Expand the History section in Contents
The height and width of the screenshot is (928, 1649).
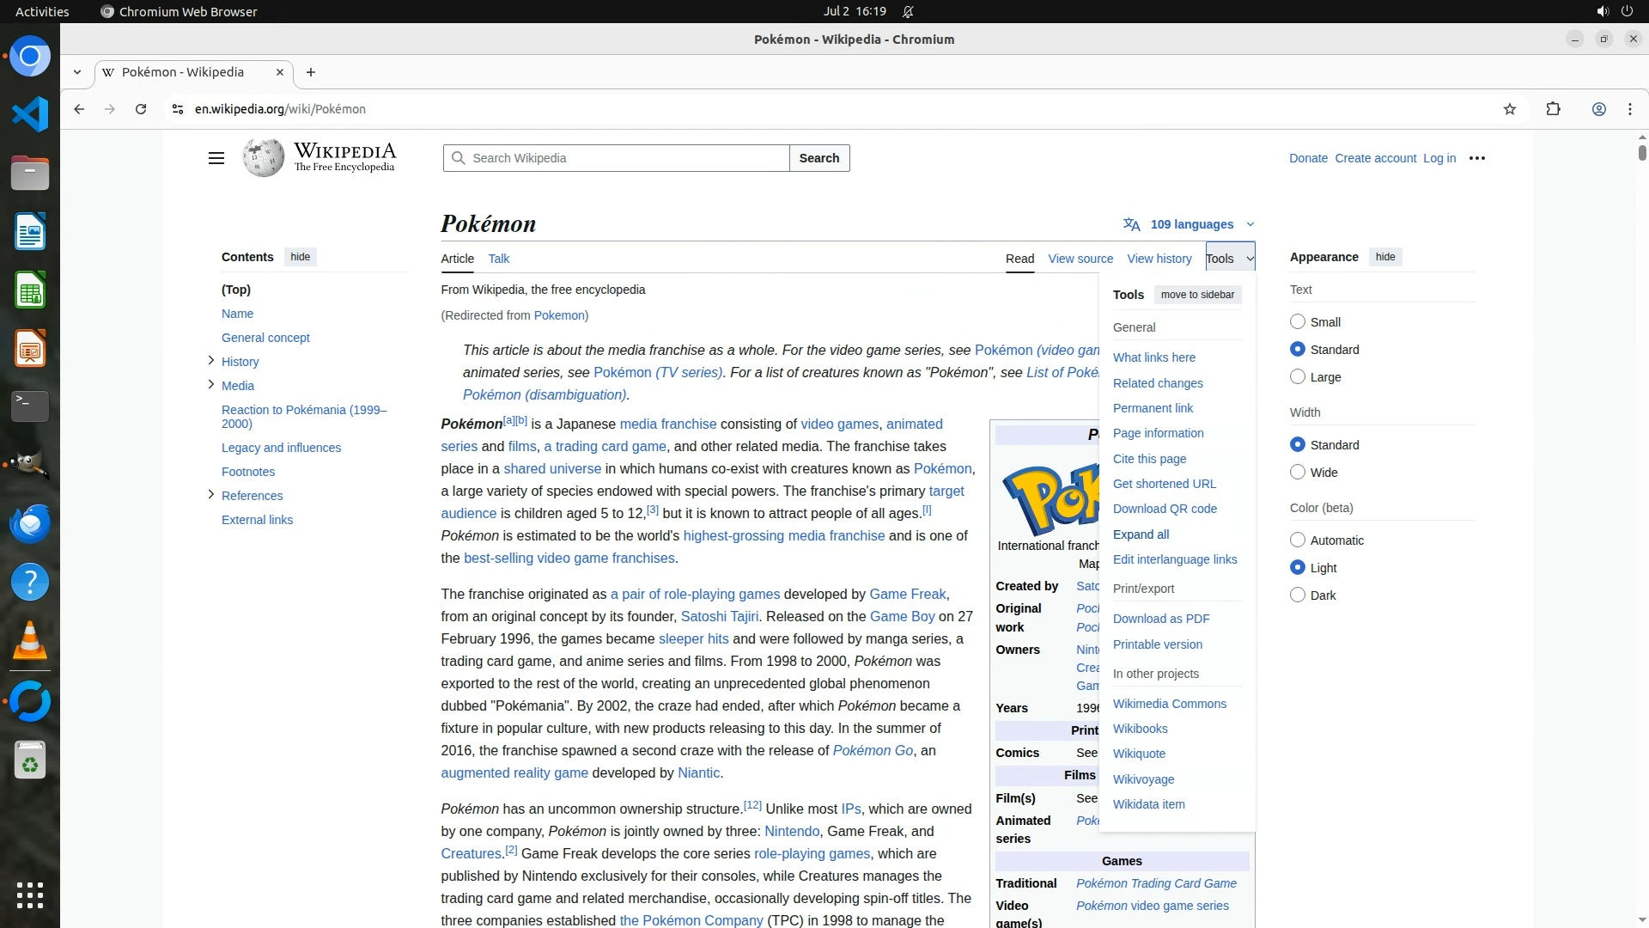[x=210, y=361]
